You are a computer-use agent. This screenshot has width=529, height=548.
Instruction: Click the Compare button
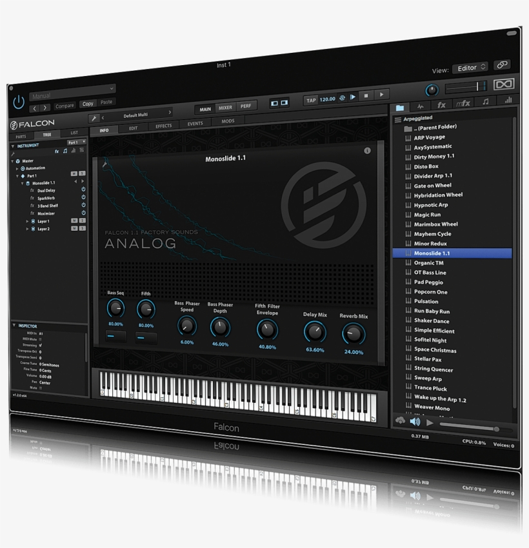65,105
